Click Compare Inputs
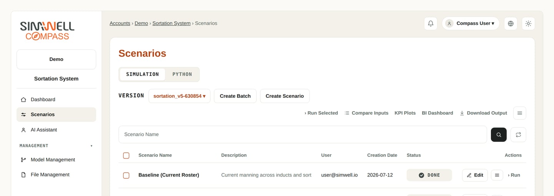Viewport: 554px width, 196px height. click(x=366, y=113)
